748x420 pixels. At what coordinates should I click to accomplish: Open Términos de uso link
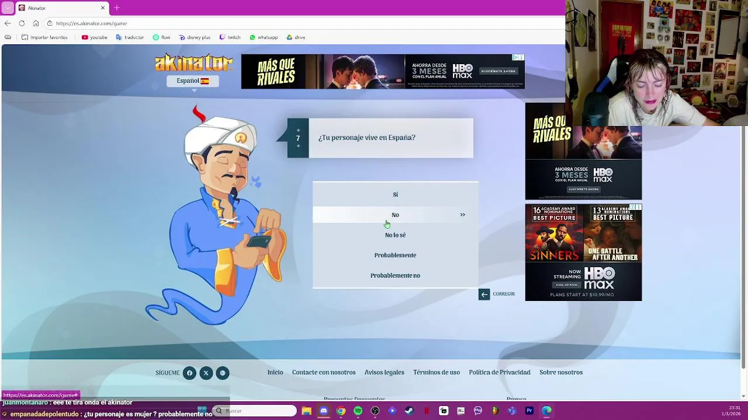point(437,372)
